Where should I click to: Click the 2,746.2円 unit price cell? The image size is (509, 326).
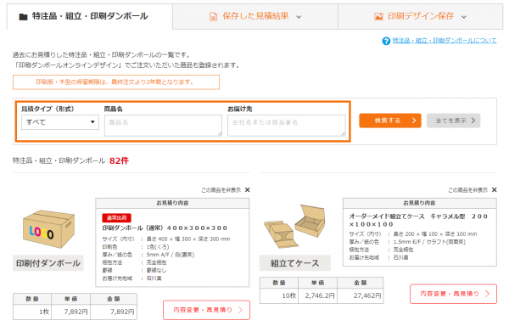(x=318, y=295)
